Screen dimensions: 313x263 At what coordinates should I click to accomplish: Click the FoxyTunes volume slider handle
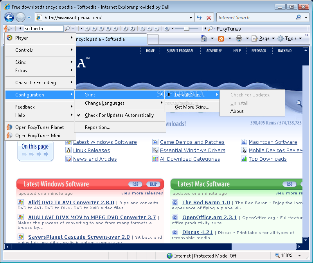[x=187, y=29]
